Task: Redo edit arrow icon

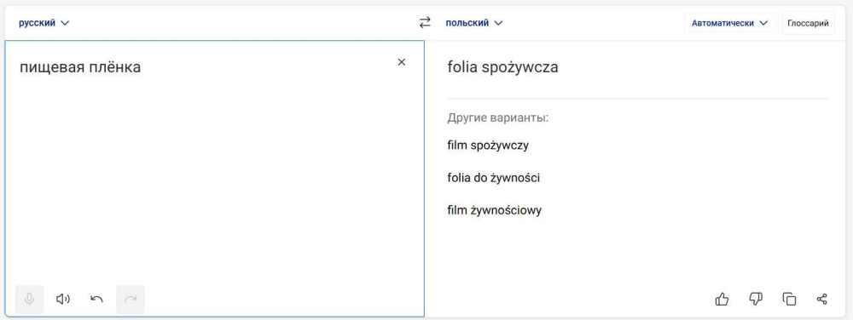Action: 131,299
